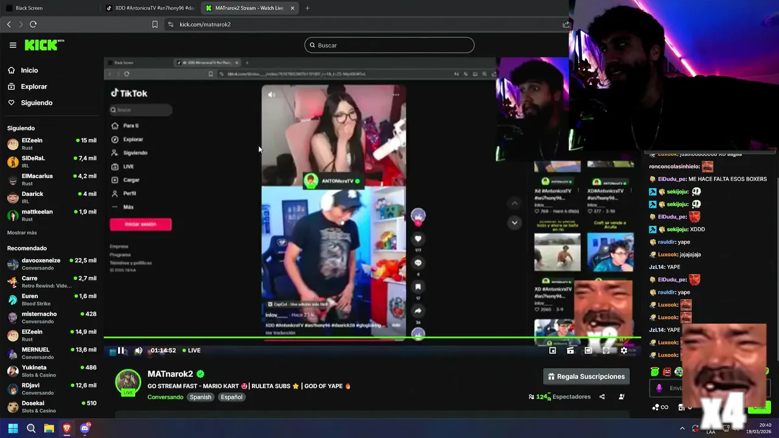Image resolution: width=779 pixels, height=438 pixels.
Task: Open Carre recommended channel
Action: coord(52,282)
